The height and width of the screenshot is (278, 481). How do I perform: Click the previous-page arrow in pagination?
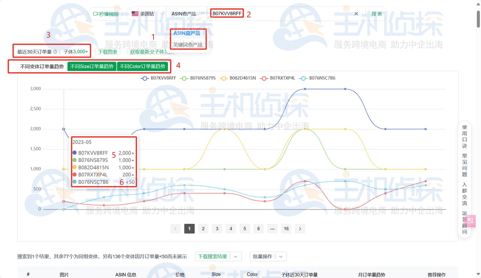click(x=175, y=228)
